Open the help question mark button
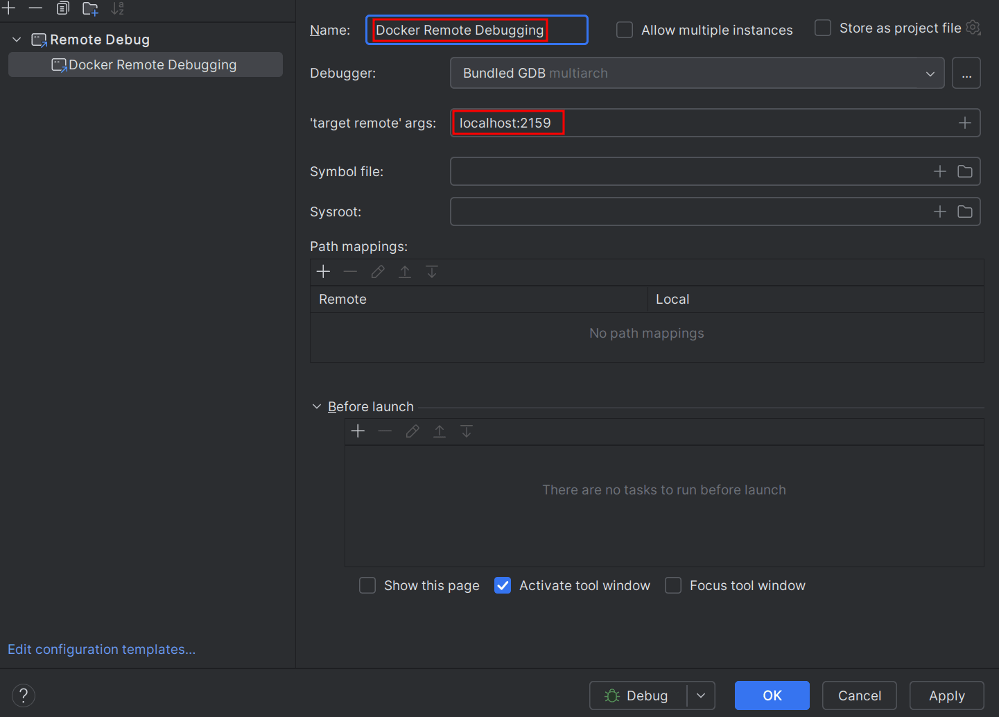 (24, 696)
